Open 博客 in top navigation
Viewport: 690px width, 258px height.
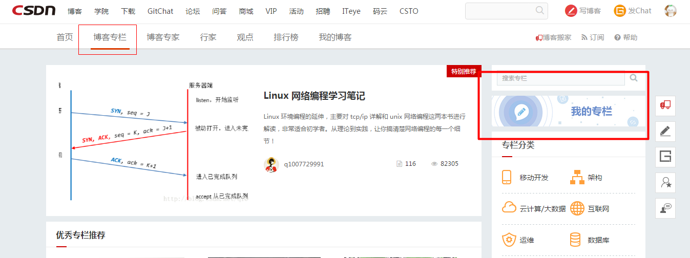tap(75, 11)
